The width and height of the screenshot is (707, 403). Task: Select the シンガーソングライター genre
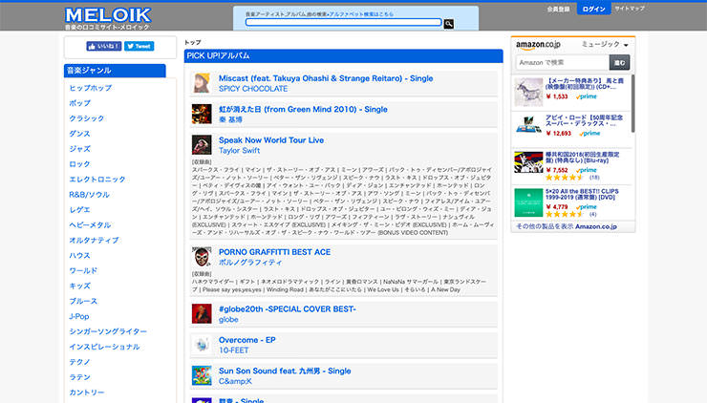[x=108, y=331]
